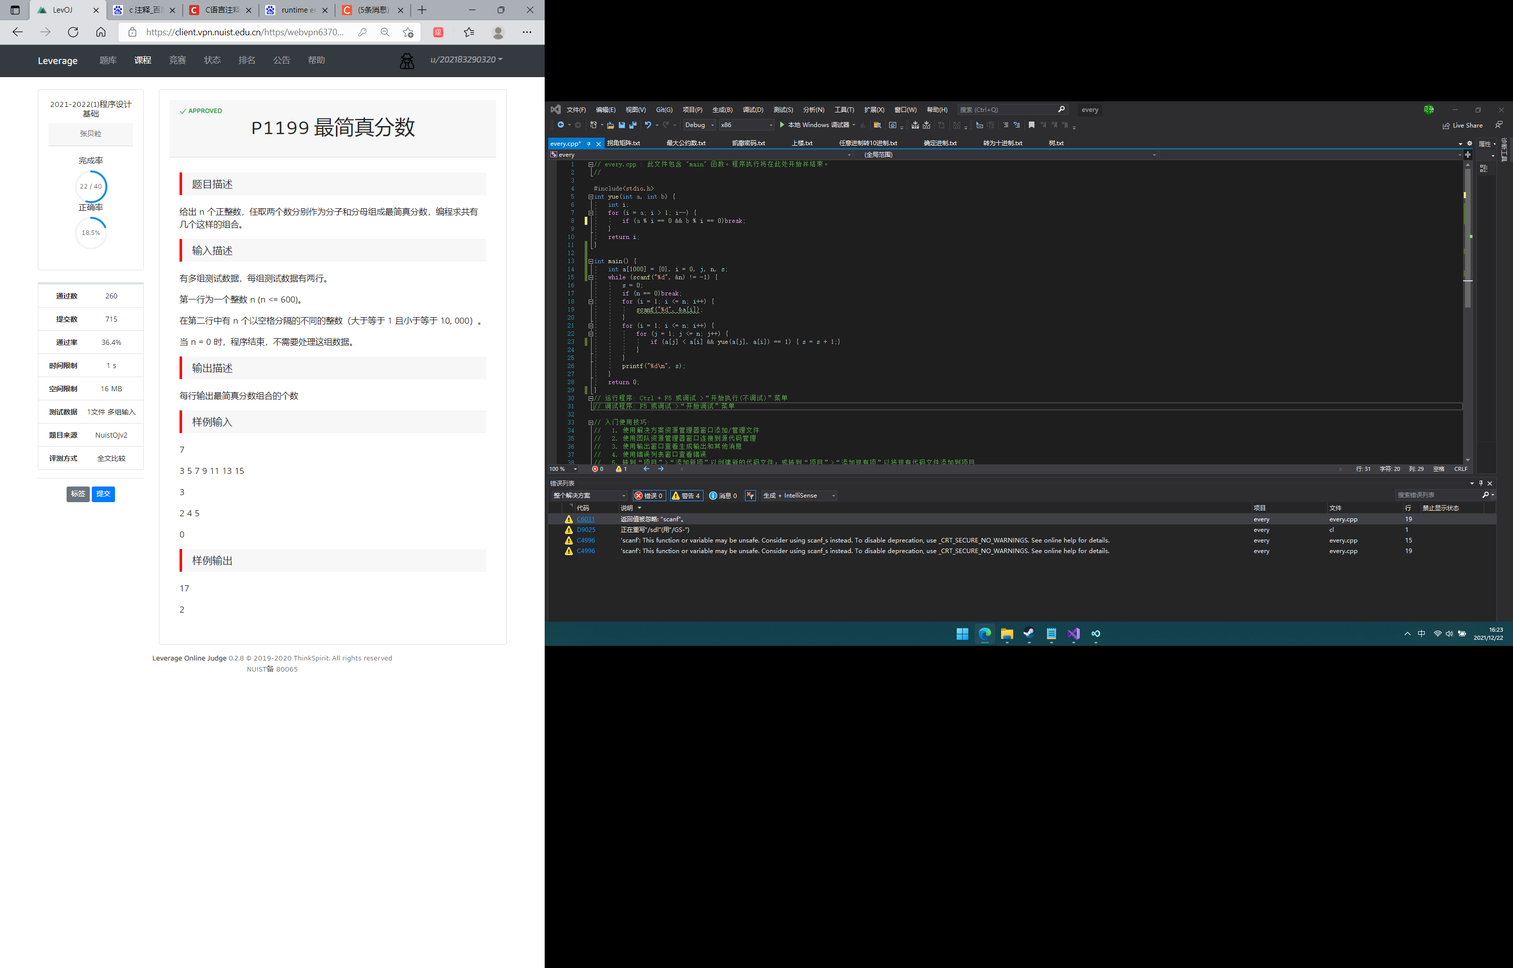
Task: Collapse the yue function fold marker
Action: [591, 197]
